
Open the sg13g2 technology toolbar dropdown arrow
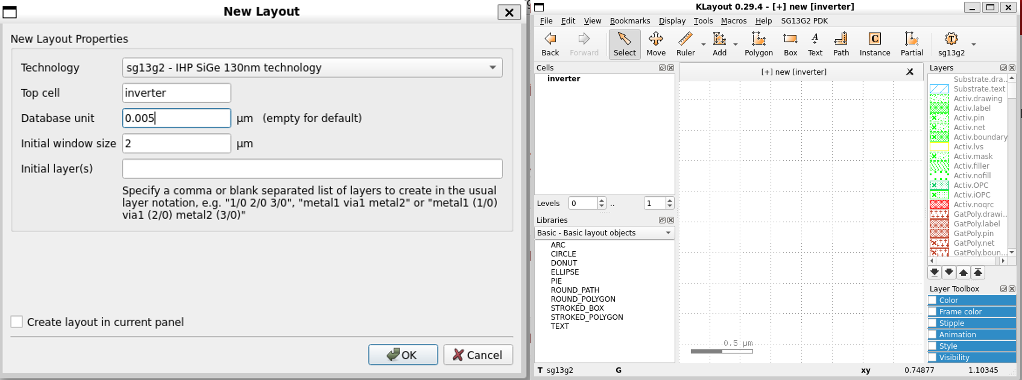tap(974, 44)
